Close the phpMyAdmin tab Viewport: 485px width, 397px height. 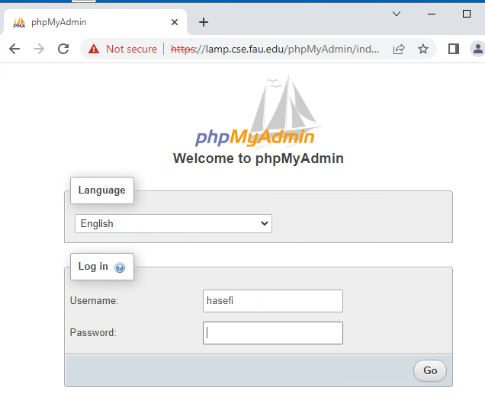click(x=175, y=22)
